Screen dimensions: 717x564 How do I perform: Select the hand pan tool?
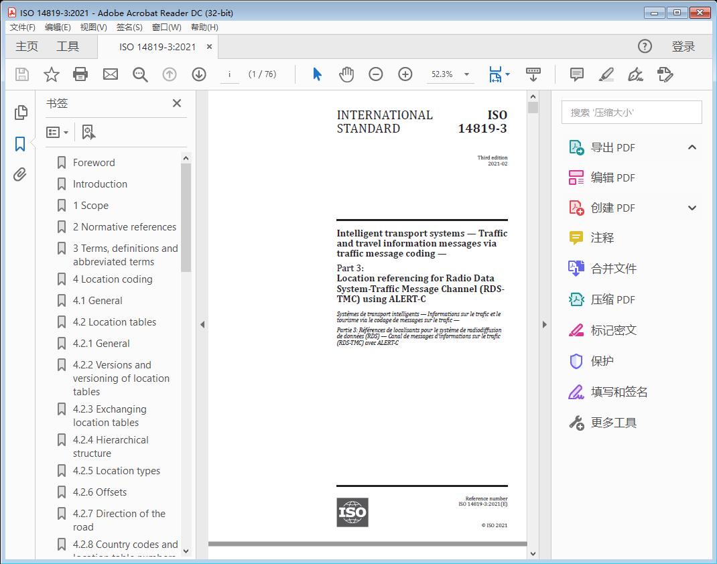(346, 74)
